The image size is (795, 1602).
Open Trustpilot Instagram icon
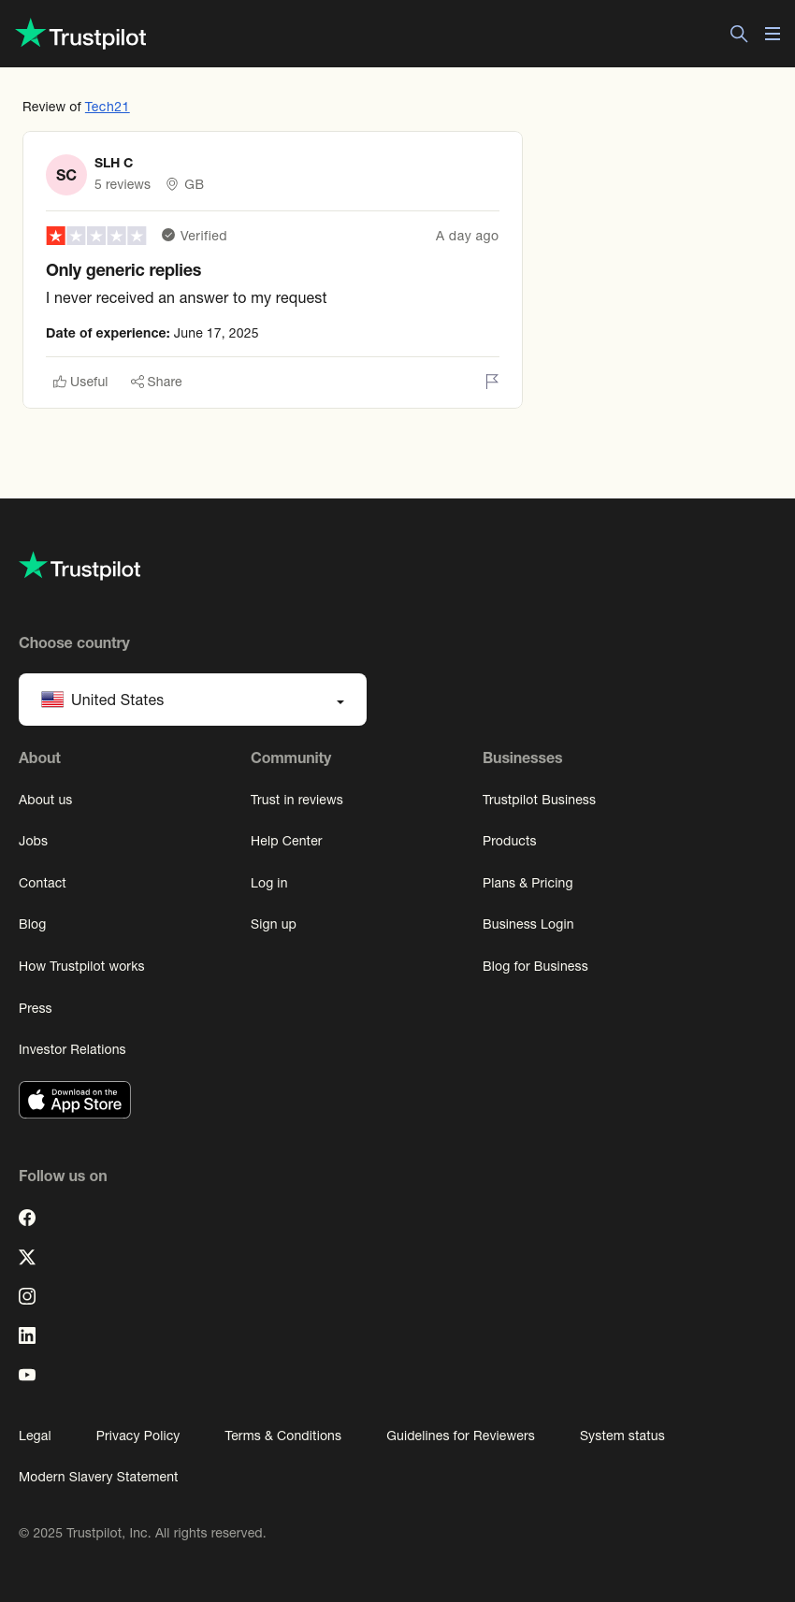click(x=27, y=1296)
